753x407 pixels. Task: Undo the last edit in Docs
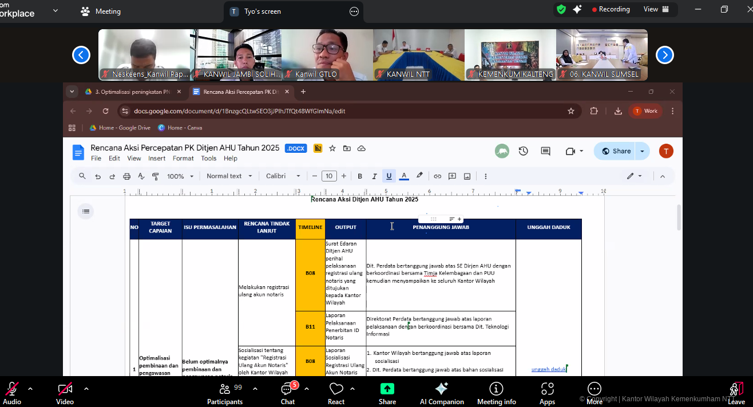98,176
